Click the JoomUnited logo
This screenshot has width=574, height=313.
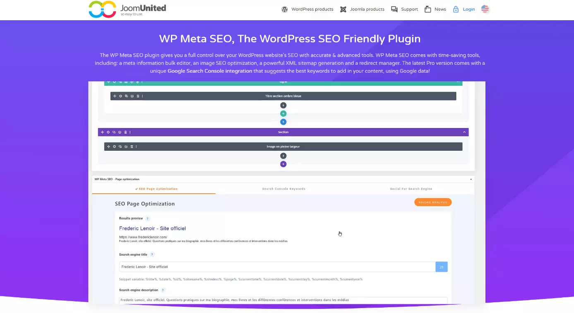127,9
